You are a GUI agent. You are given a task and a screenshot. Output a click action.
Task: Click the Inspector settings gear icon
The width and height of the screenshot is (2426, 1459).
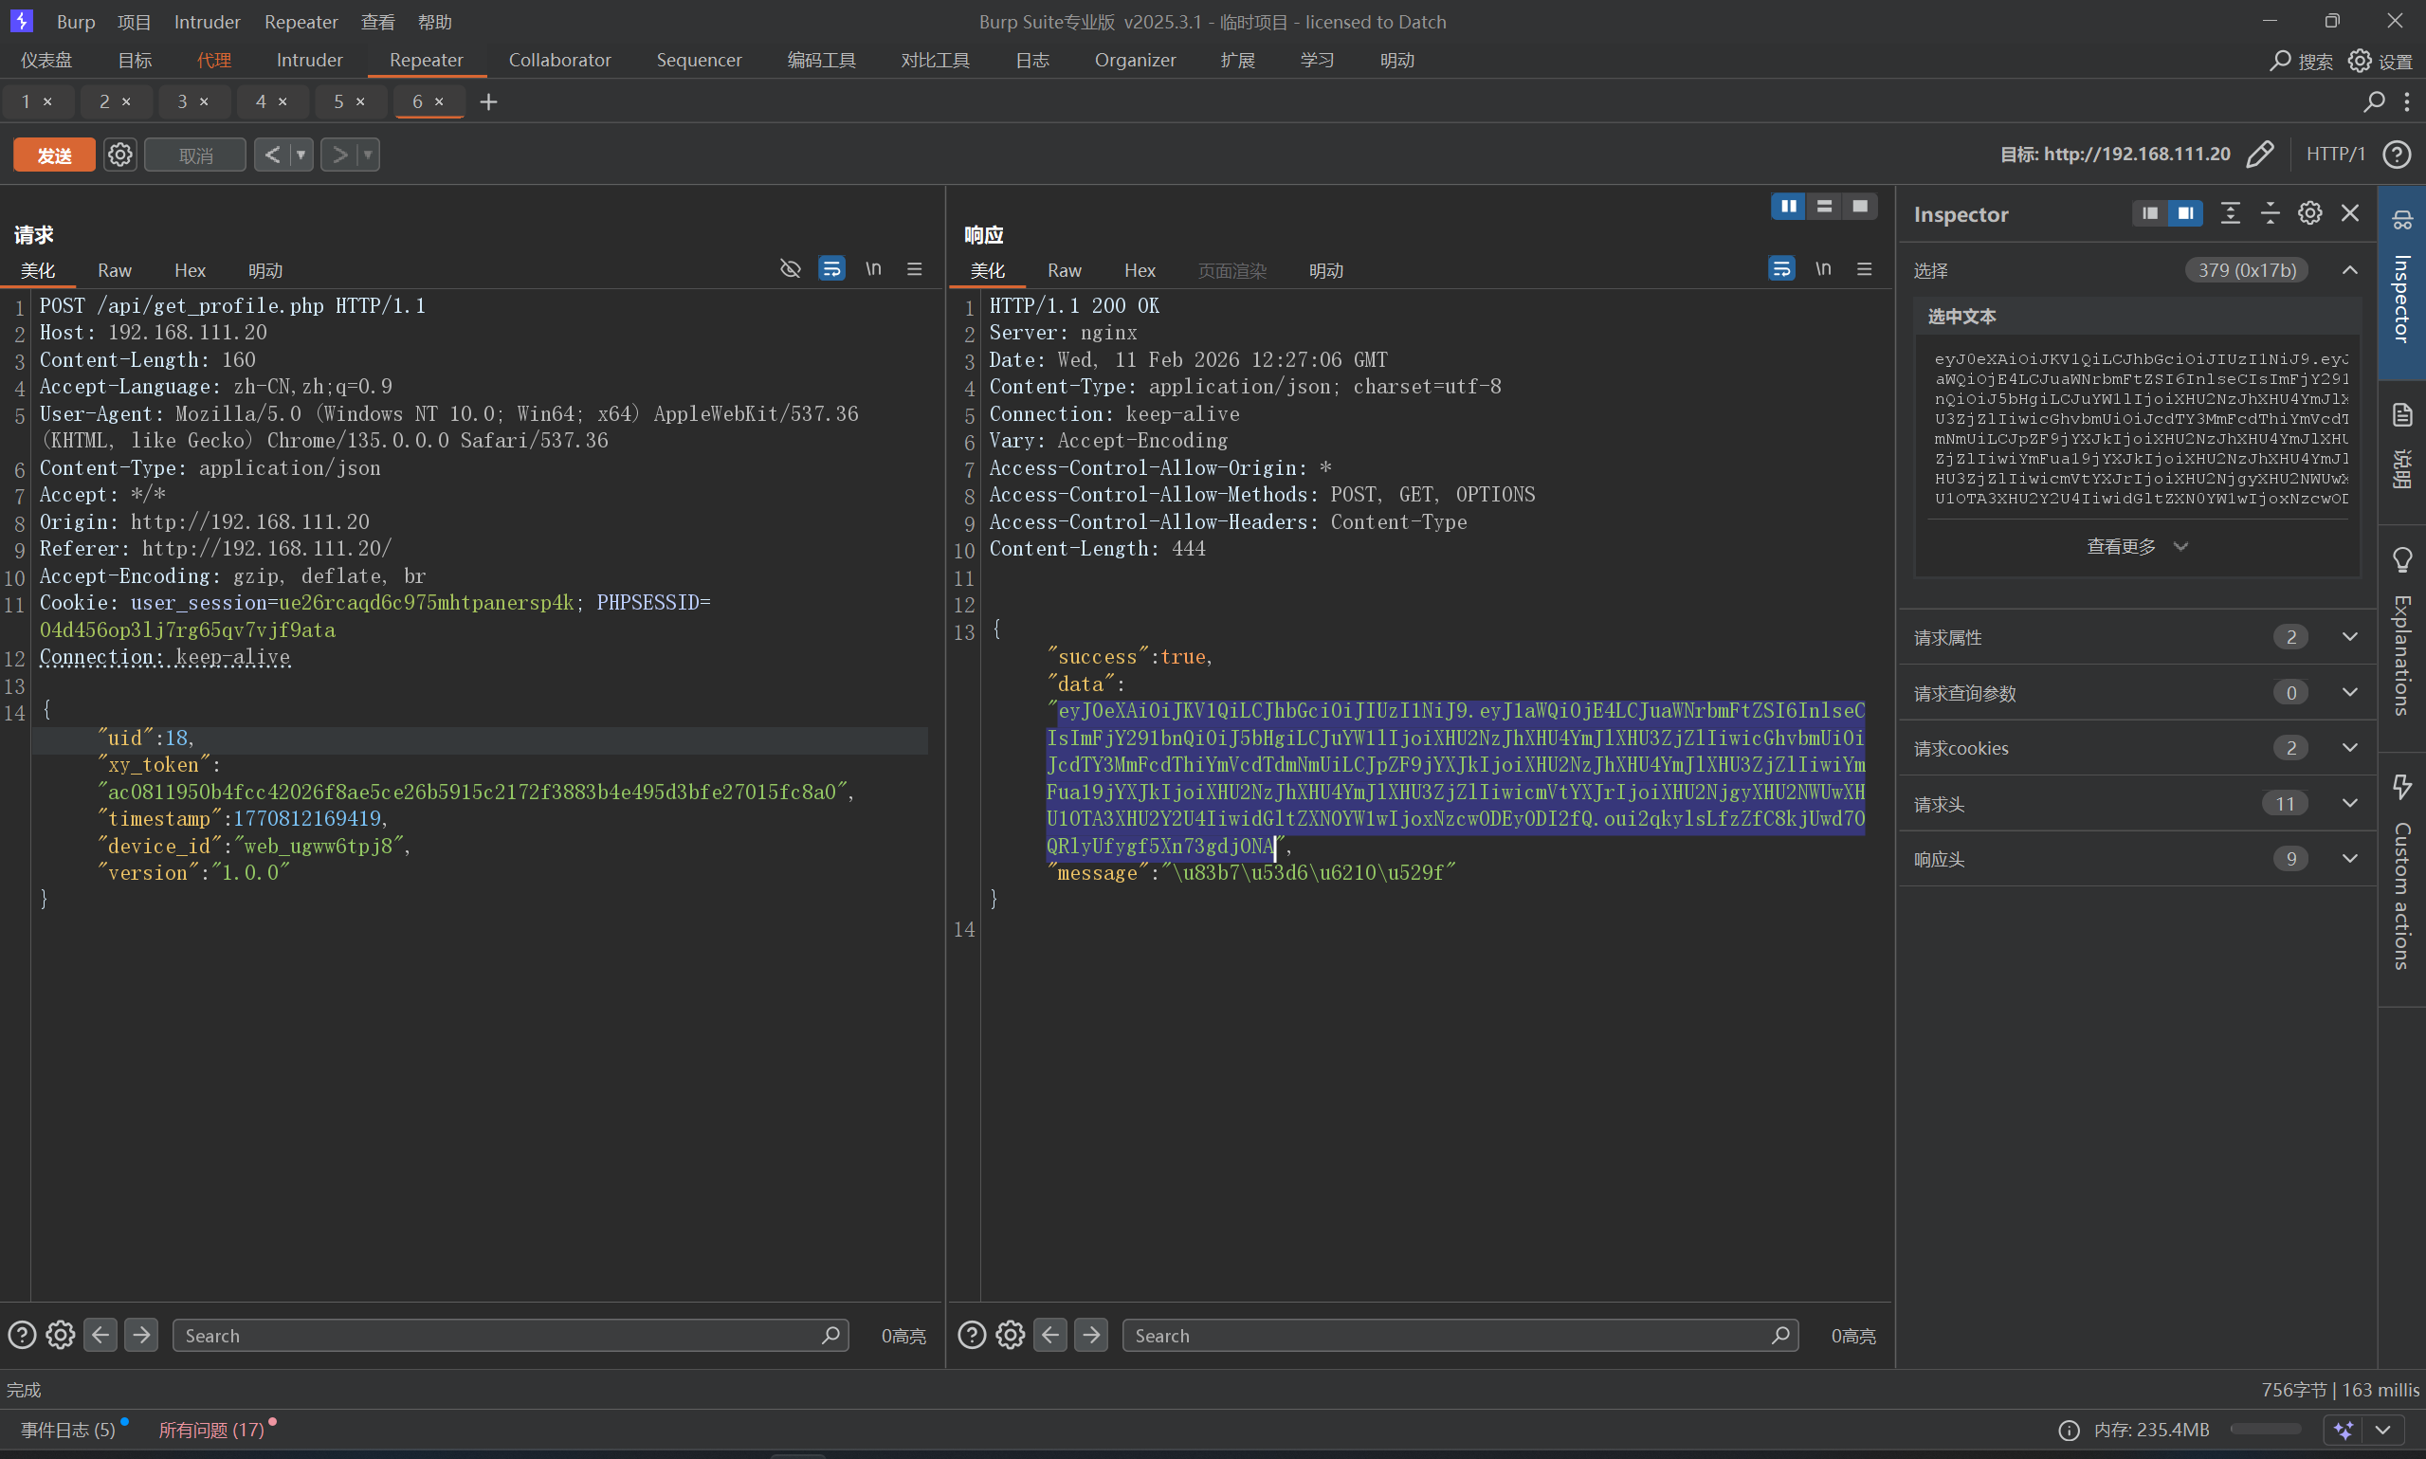pyautogui.click(x=2310, y=213)
